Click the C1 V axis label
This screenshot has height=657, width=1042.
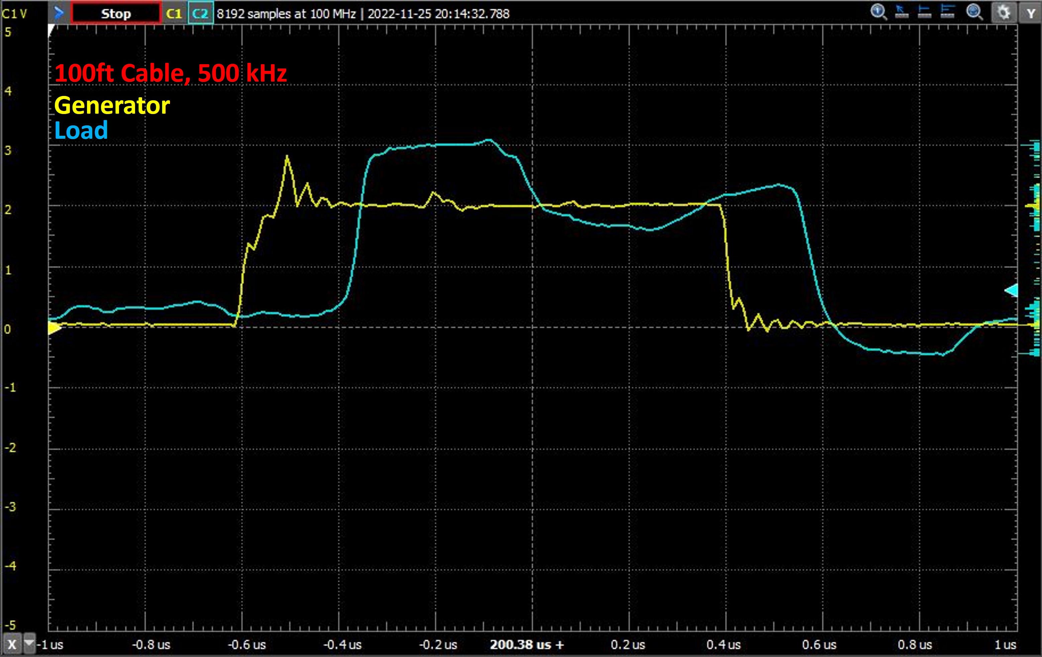[x=14, y=14]
